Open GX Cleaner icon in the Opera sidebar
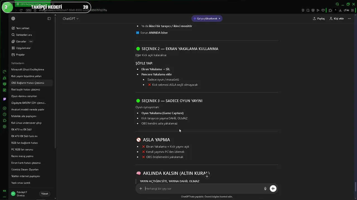This screenshot has height=200, width=357. (4, 78)
